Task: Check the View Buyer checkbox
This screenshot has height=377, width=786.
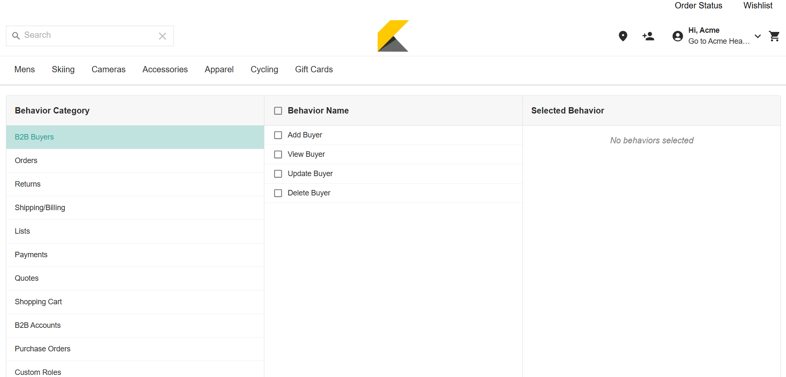Action: (278, 155)
